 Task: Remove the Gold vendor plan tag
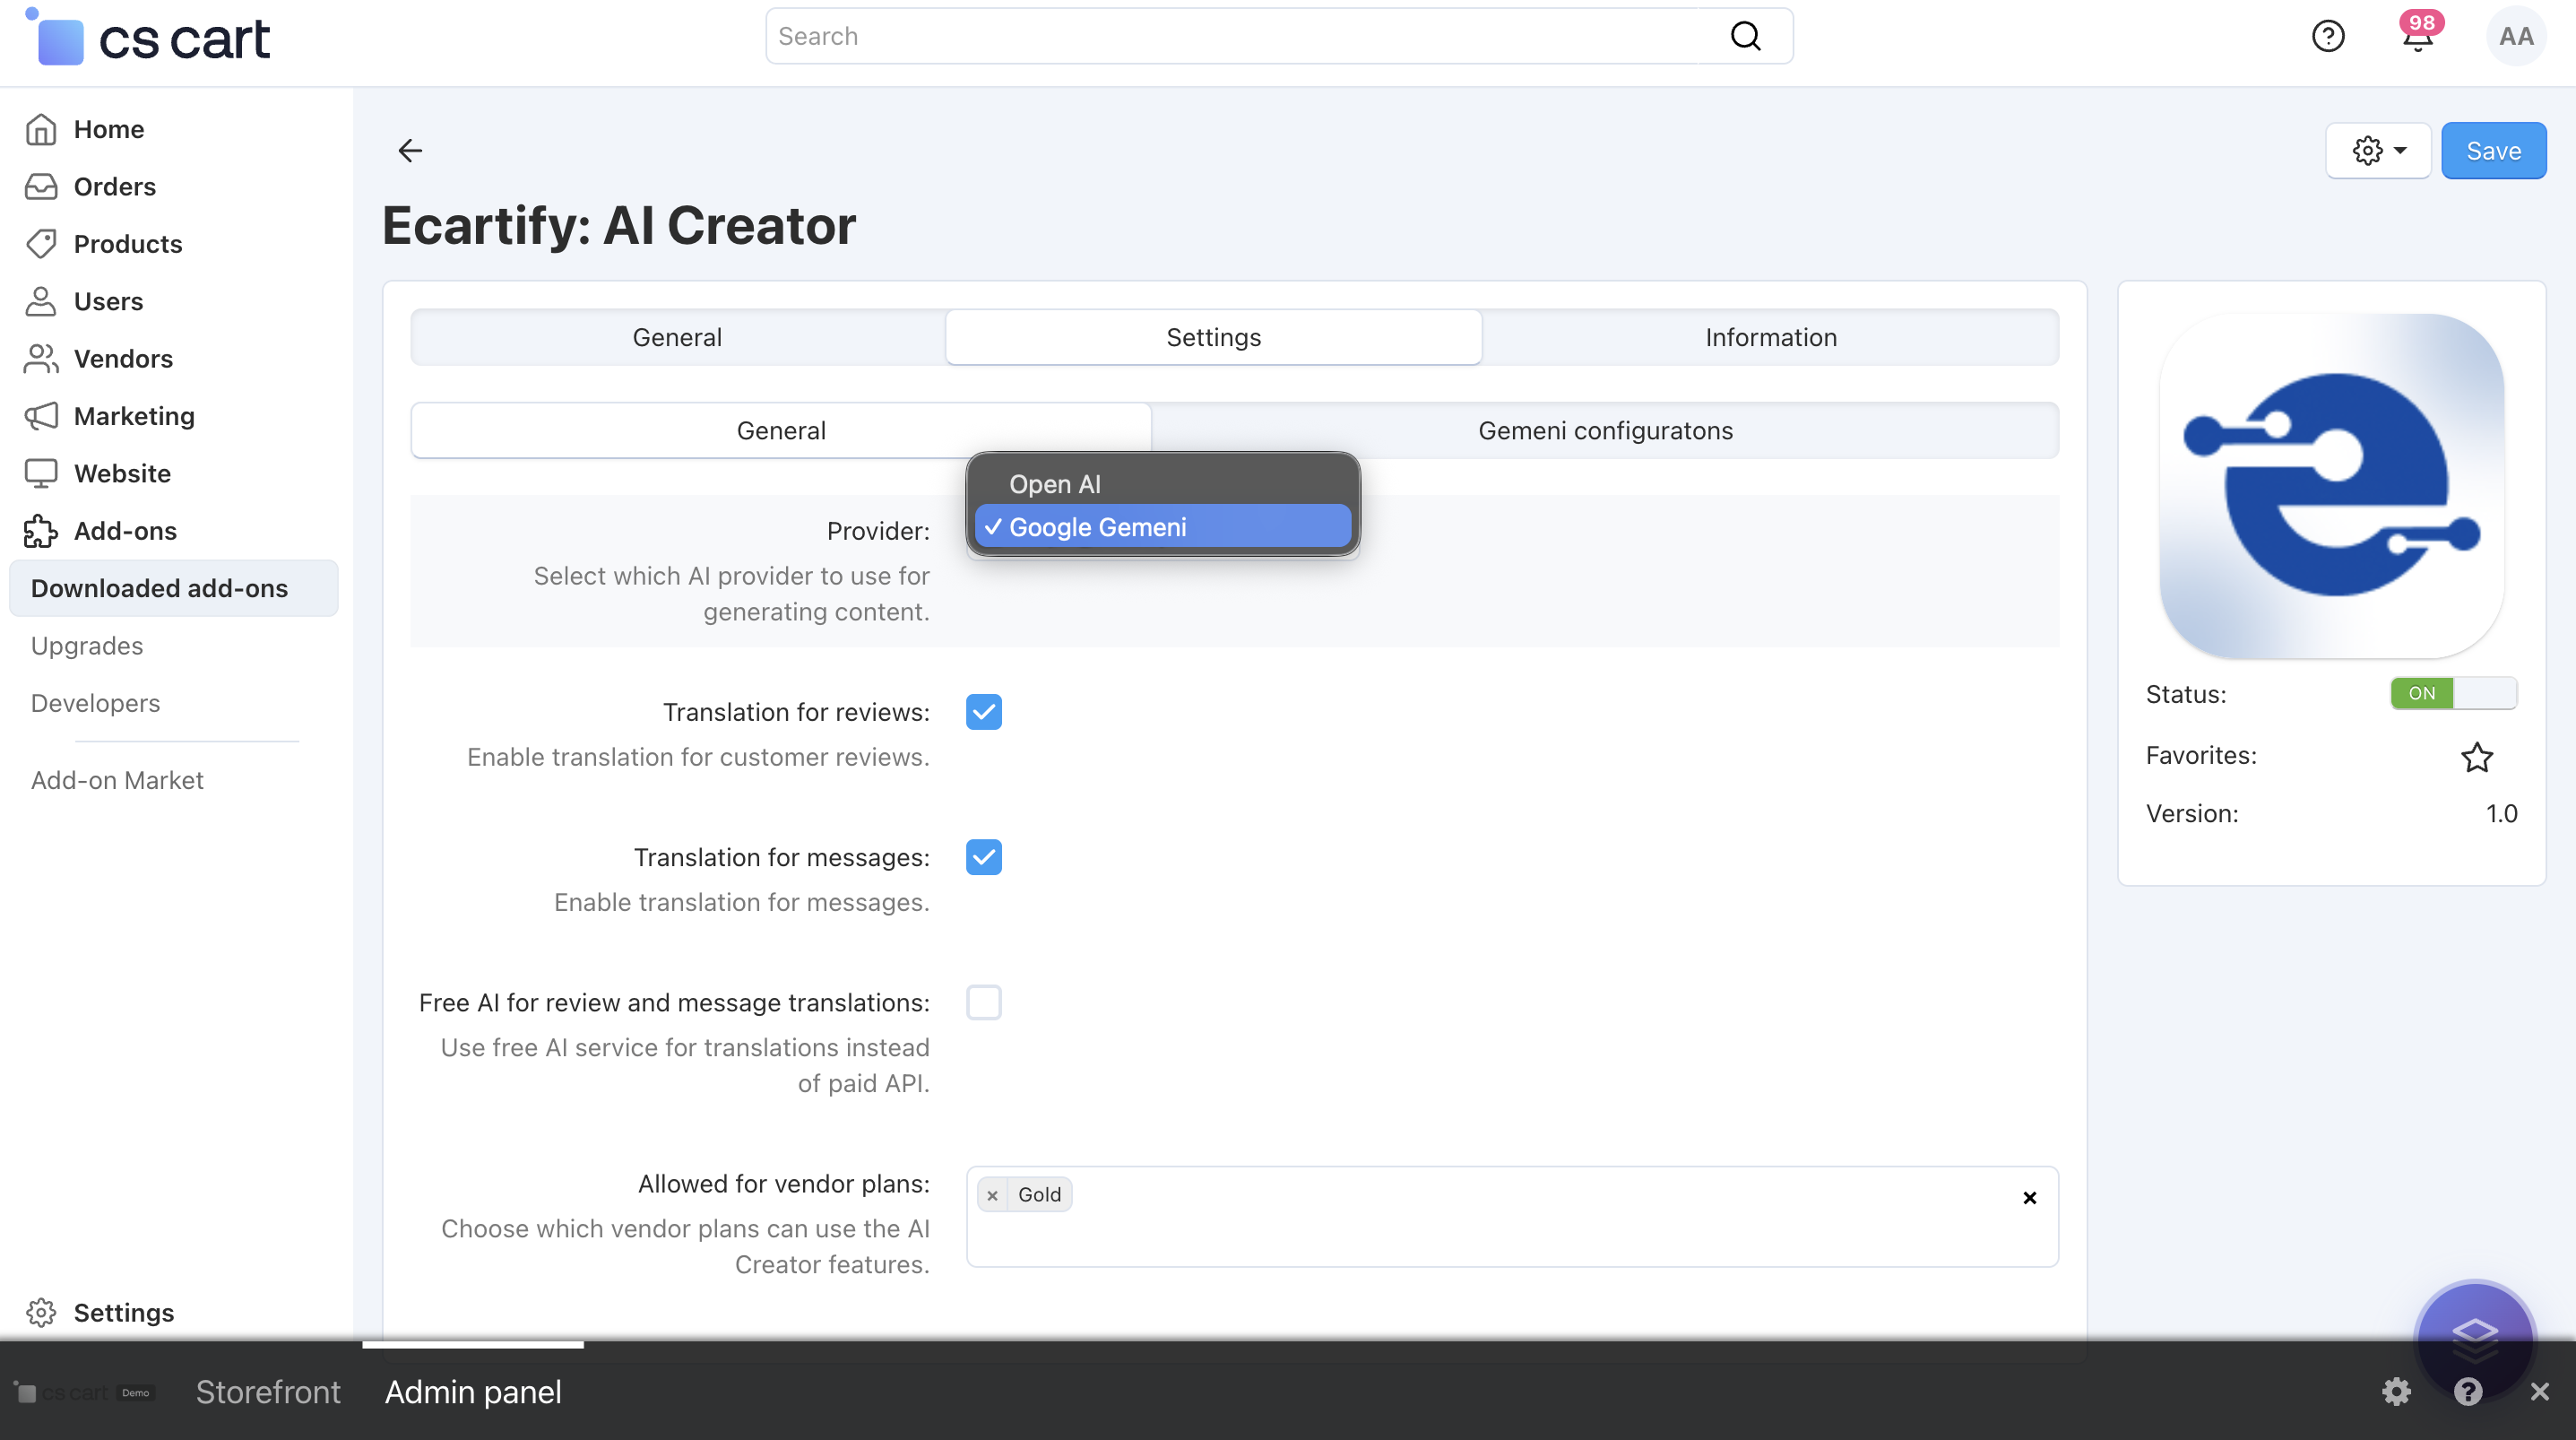pos(992,1195)
